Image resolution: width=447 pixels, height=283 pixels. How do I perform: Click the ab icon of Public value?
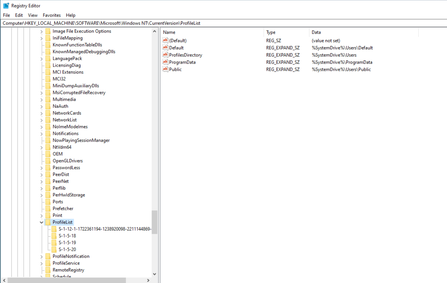point(165,69)
